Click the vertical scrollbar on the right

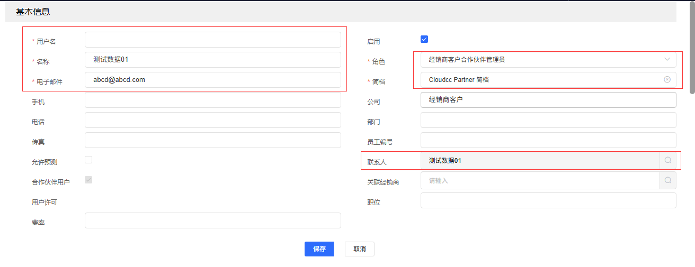point(692,48)
